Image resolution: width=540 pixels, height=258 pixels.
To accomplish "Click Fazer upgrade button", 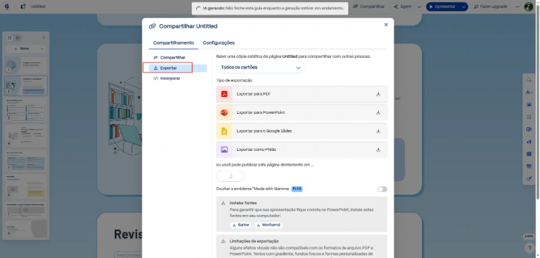I will (491, 7).
